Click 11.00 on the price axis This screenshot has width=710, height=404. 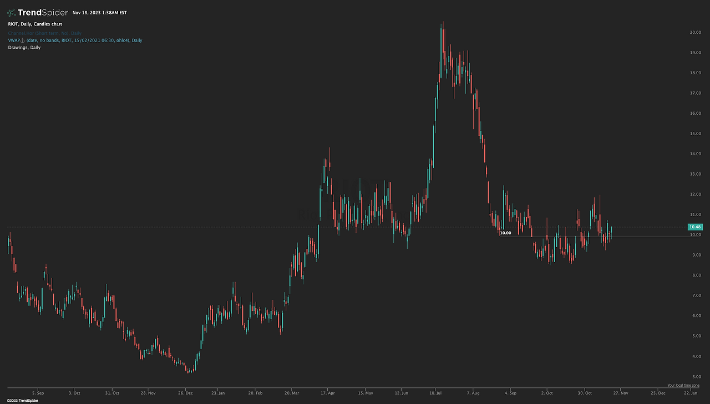(696, 214)
